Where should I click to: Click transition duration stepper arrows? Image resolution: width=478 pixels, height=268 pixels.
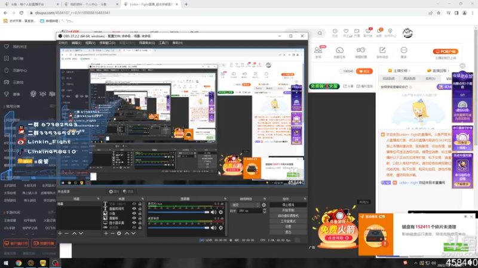(x=264, y=211)
